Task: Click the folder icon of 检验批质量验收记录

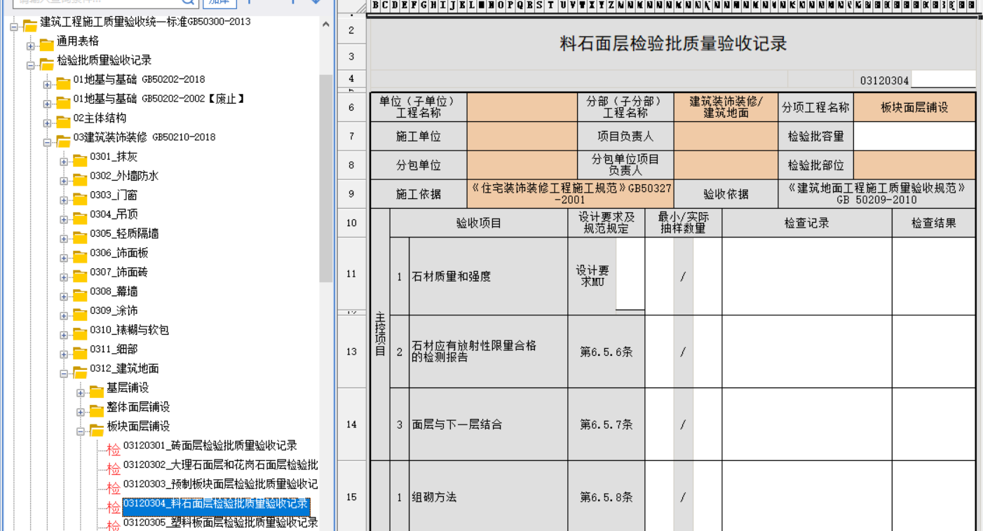Action: coord(46,64)
